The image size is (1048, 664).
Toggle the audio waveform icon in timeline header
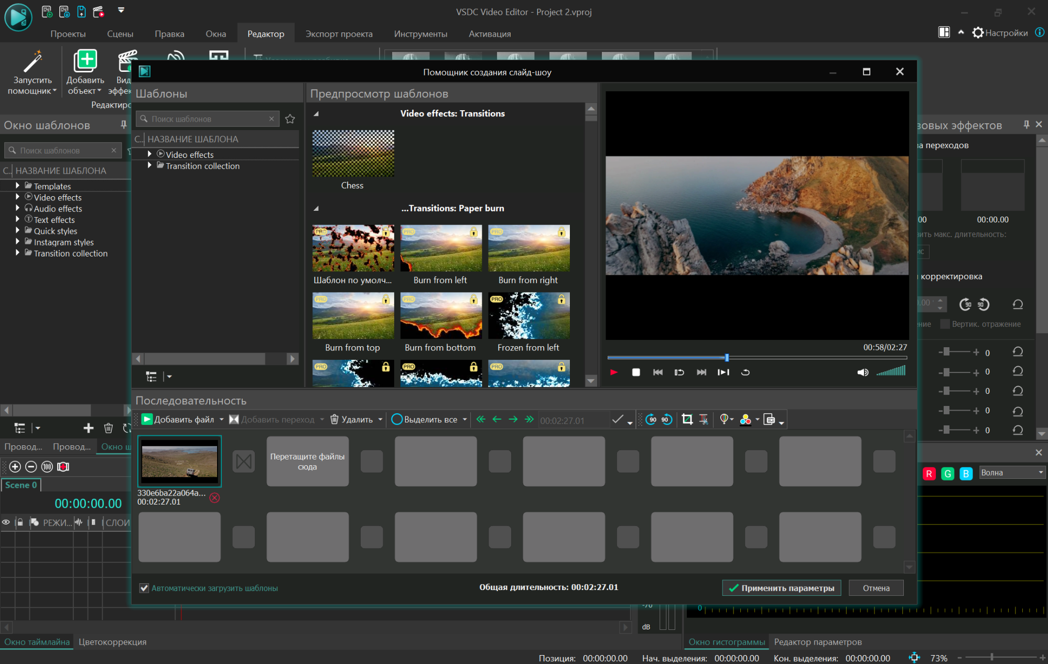[x=79, y=522]
